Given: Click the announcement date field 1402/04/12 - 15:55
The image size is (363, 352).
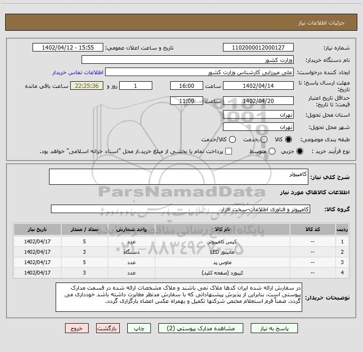Looking at the screenshot, I should pyautogui.click(x=68, y=48).
